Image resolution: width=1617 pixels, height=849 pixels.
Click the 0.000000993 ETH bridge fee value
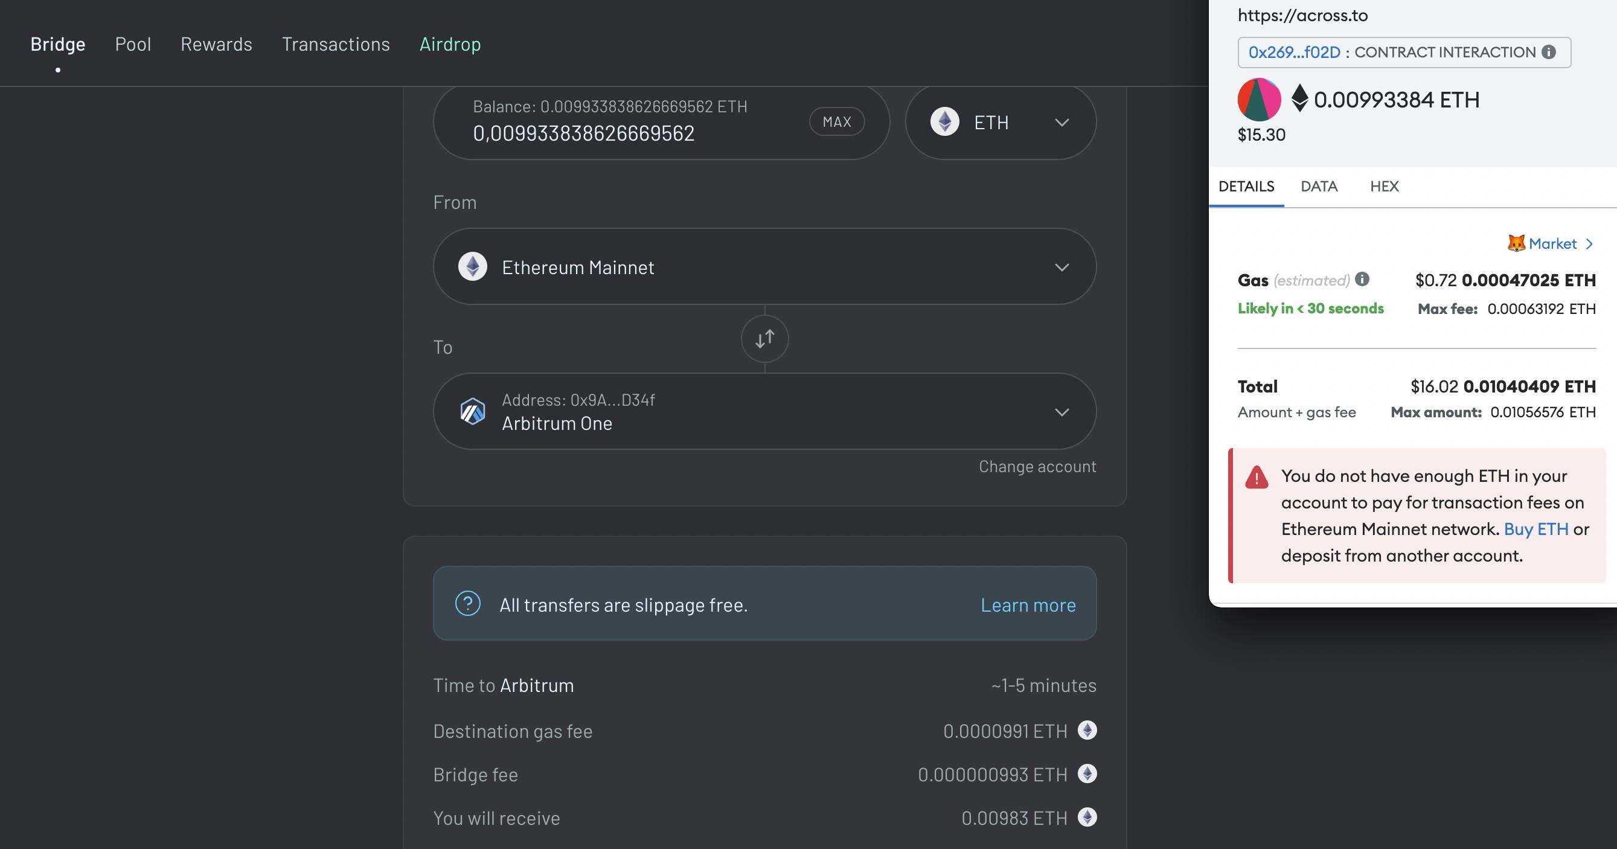(993, 774)
